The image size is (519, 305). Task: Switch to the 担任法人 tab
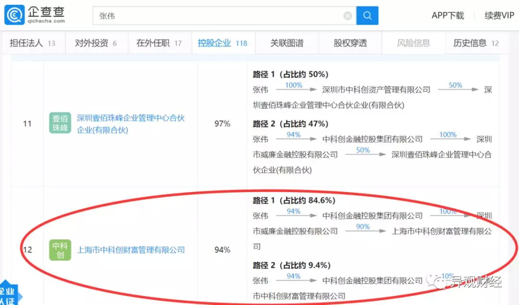click(33, 43)
